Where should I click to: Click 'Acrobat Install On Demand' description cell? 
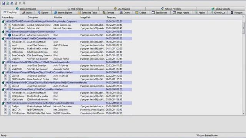(x=39, y=25)
